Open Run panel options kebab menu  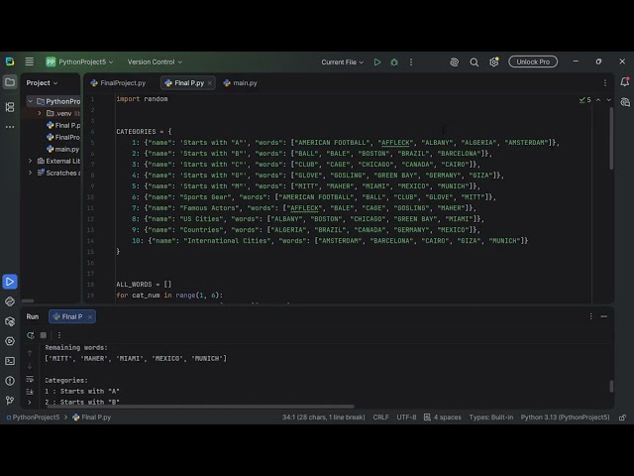pyautogui.click(x=590, y=316)
